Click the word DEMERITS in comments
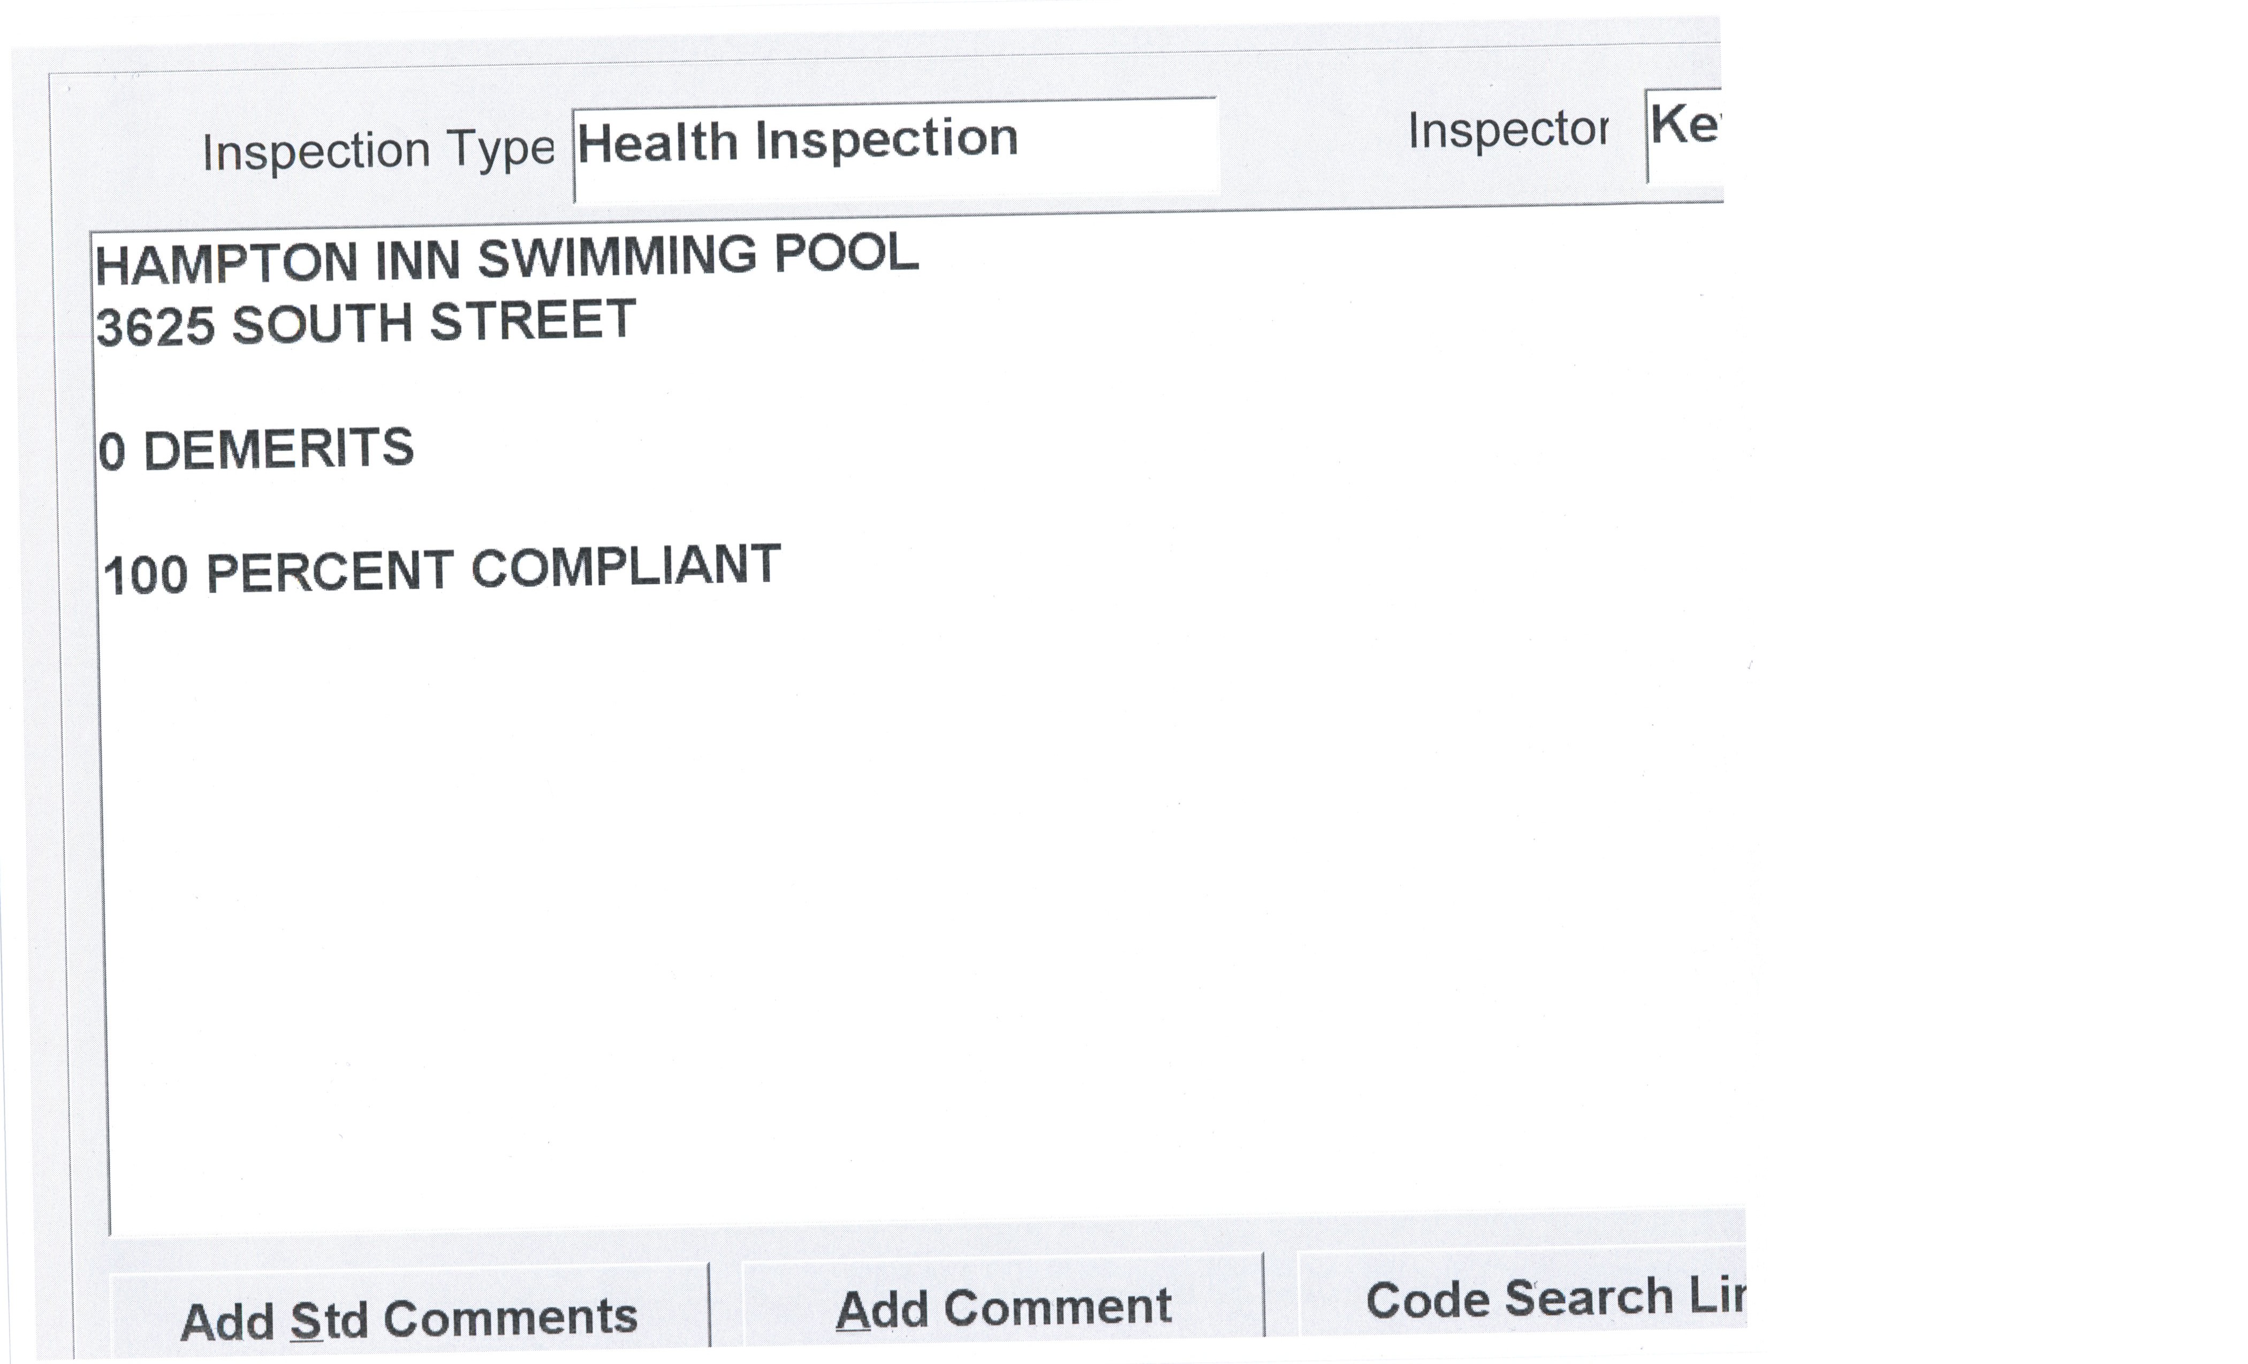This screenshot has width=2248, height=1364. coord(278,449)
